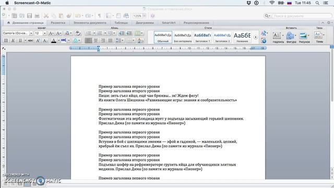Decrease font size with the shrink font button
Screen dimensions: 334x188
(x=58, y=33)
